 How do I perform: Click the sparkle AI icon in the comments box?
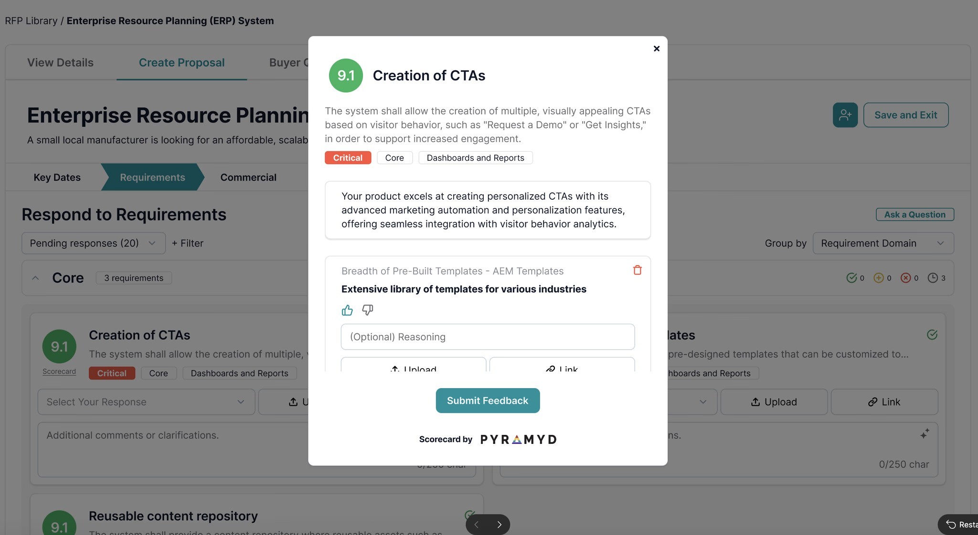coord(925,434)
